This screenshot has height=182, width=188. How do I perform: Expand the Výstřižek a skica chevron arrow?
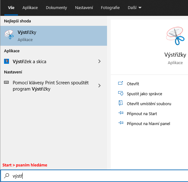[x=99, y=61]
